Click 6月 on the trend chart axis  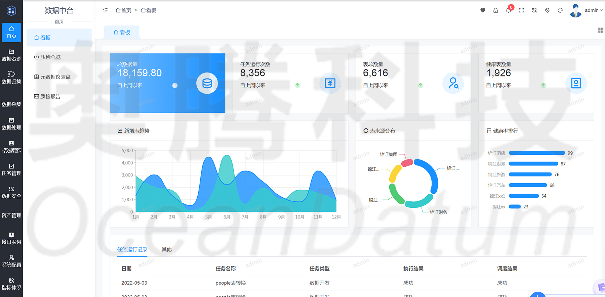point(227,217)
